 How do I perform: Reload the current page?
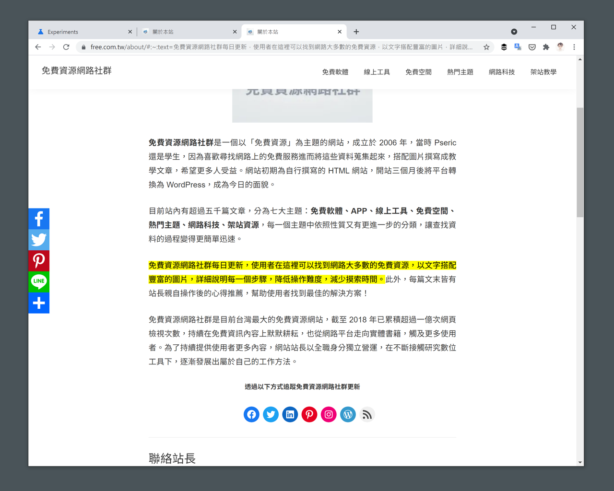pyautogui.click(x=66, y=47)
